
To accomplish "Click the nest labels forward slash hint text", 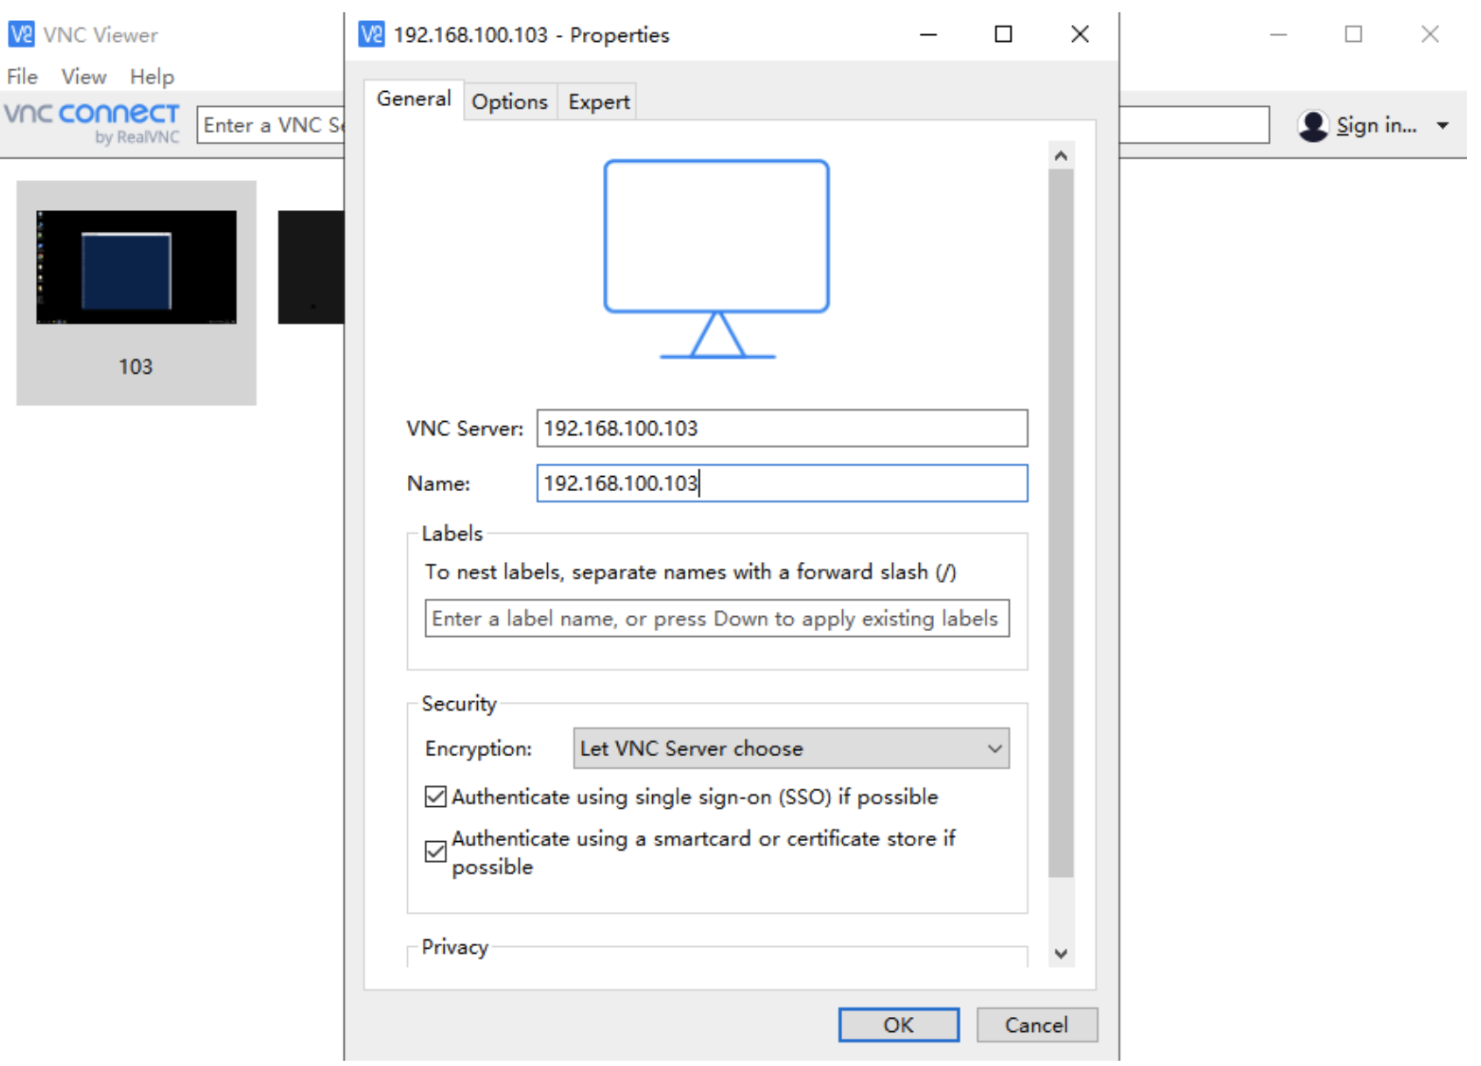I will [x=691, y=572].
